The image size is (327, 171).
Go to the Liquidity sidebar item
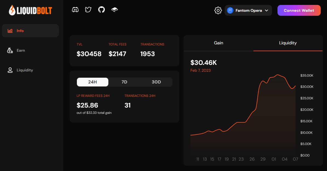click(x=30, y=70)
